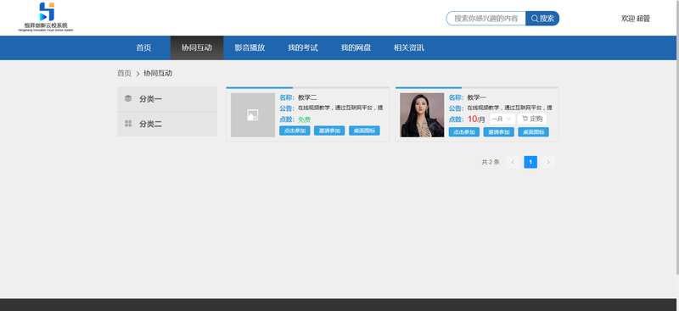Click 点击参加 for 教学一

click(463, 132)
